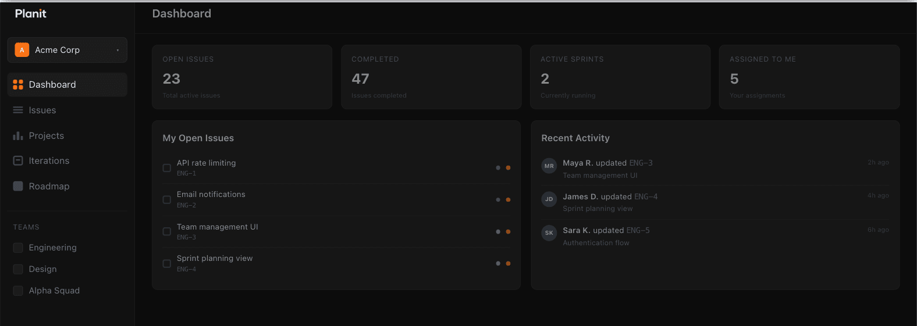Click the Assigned To Me stat card

click(x=809, y=77)
